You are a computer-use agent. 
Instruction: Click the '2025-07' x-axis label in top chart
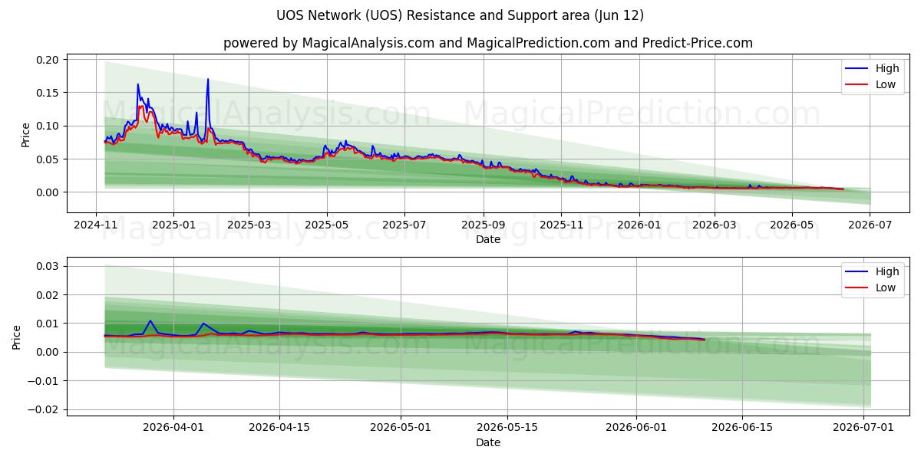coord(404,225)
